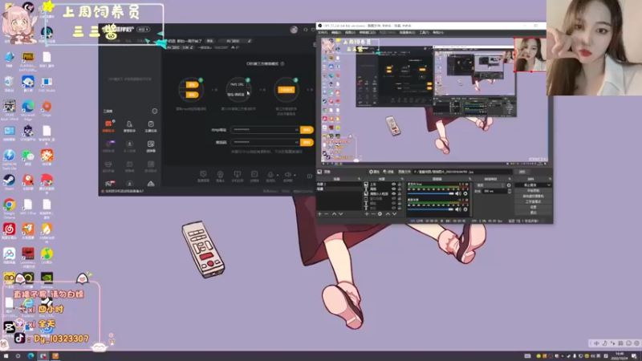Viewport: 642px width, 361px height.
Task: Open the Tools menu in OBS
Action: 425,32
